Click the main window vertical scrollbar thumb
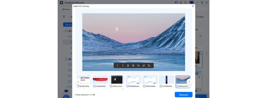The image size is (267, 98). click(206, 53)
